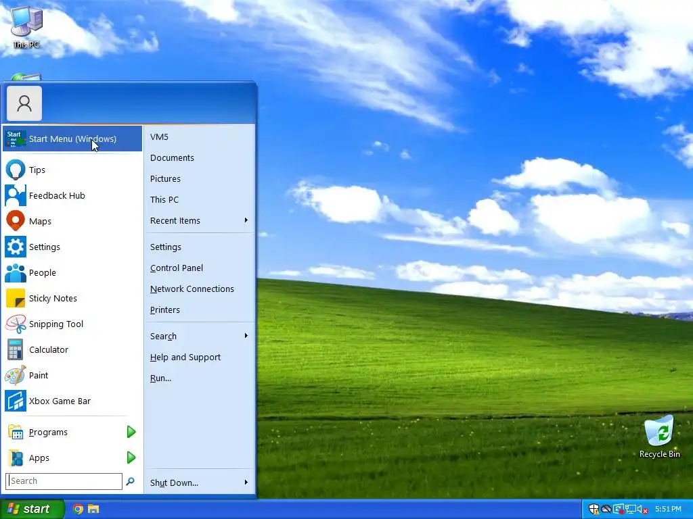Select the Recycle Bin desktop icon

tap(659, 437)
